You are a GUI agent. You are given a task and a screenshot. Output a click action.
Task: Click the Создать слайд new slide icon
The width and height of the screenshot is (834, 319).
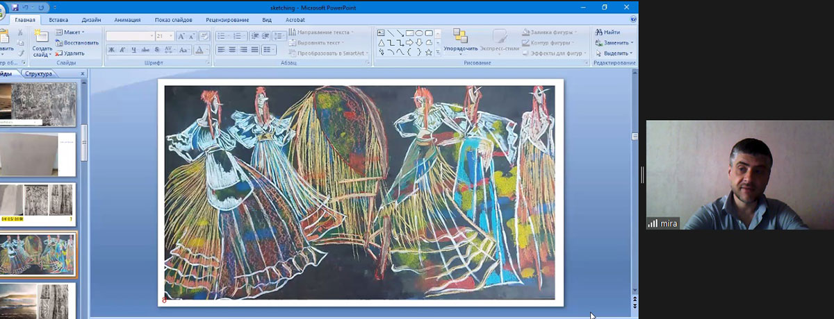(42, 36)
